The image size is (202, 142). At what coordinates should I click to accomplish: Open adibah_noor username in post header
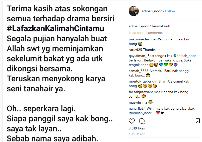tap(152, 11)
